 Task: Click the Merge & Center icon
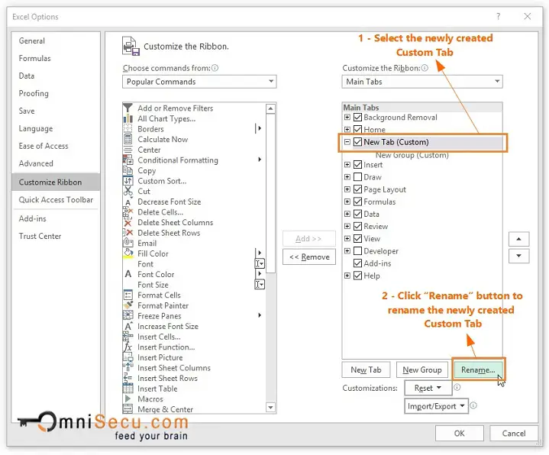point(128,409)
